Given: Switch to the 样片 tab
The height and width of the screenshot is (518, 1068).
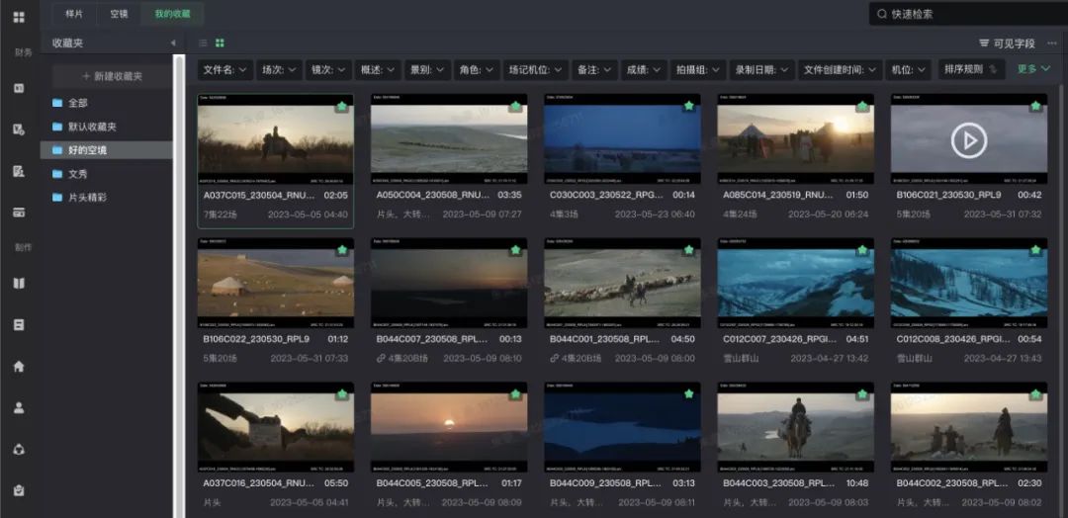Looking at the screenshot, I should point(74,14).
